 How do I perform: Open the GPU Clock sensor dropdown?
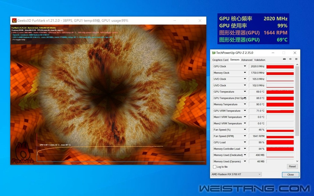[245, 67]
